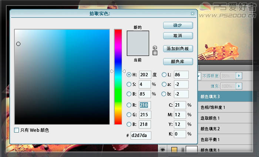
Task: Click the circular color marker in color field
Action: pyautogui.click(x=18, y=44)
